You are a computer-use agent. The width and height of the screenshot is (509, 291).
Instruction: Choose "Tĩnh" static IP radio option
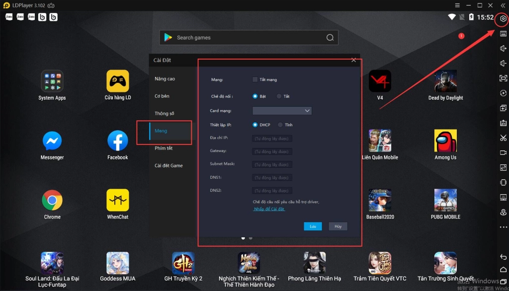click(280, 125)
